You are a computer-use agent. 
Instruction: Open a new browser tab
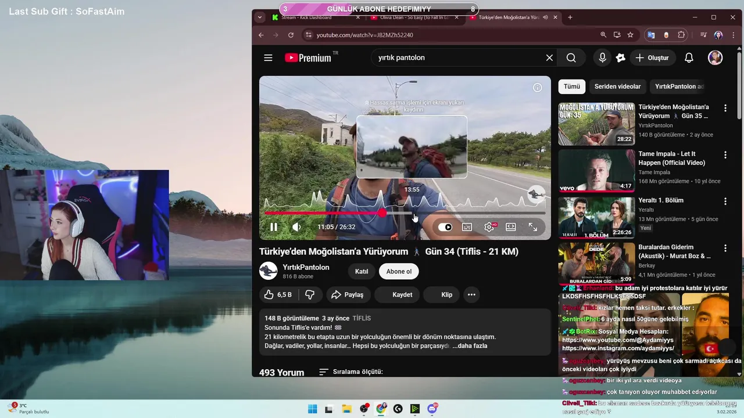pos(570,17)
